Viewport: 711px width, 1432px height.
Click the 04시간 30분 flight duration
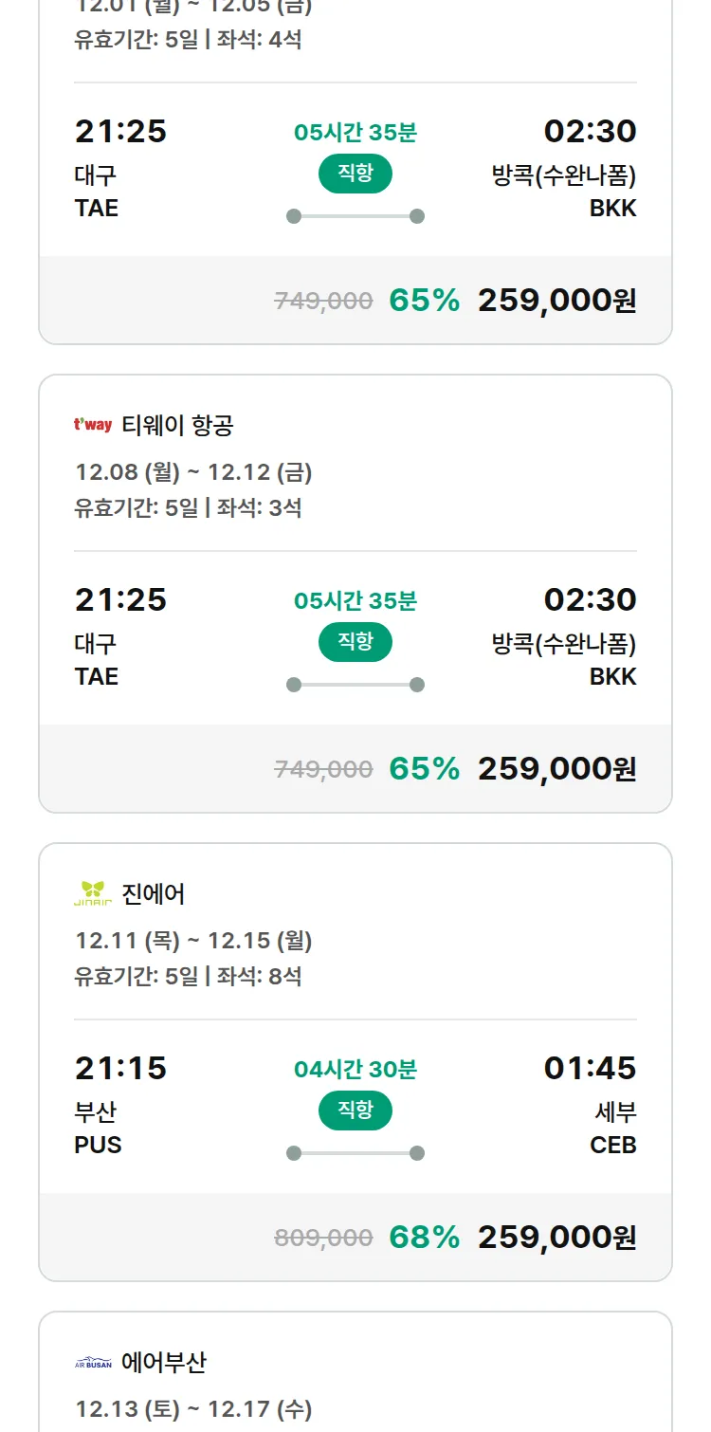(355, 1070)
